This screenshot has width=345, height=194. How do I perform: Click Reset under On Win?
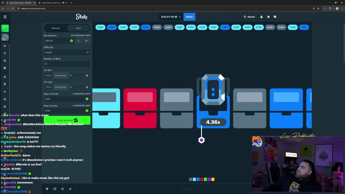coord(49,75)
